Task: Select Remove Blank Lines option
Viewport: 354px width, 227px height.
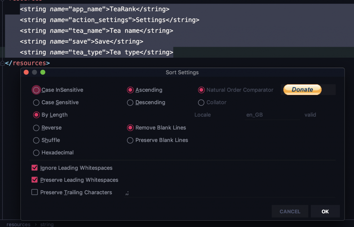Action: [x=130, y=128]
